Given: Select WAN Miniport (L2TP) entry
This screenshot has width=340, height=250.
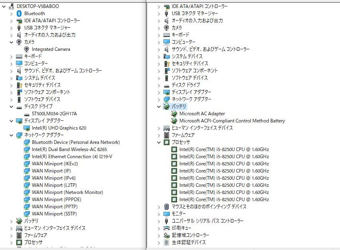Looking at the screenshot, I should click(55, 185).
